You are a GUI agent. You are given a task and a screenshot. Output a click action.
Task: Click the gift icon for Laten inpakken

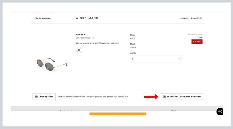36,97
